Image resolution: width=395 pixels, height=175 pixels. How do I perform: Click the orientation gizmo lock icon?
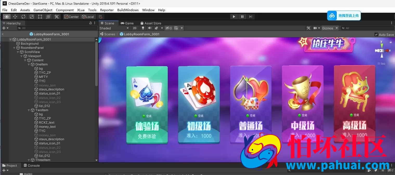pos(391,42)
